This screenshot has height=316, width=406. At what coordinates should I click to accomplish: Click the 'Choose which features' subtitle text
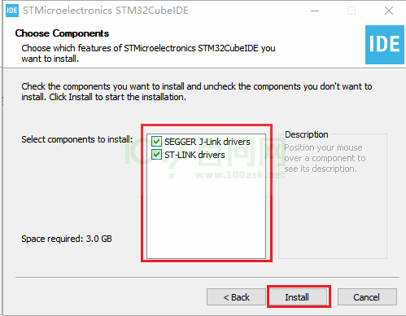coord(148,53)
